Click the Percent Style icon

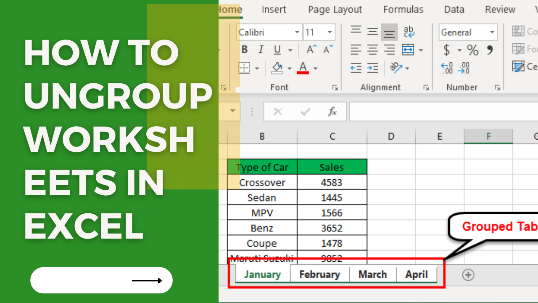(472, 50)
